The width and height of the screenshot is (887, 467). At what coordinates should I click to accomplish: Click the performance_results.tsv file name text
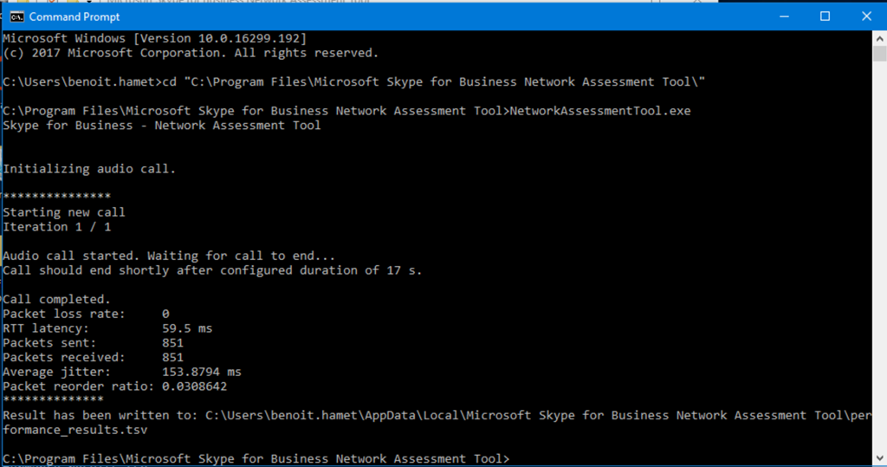pos(65,430)
